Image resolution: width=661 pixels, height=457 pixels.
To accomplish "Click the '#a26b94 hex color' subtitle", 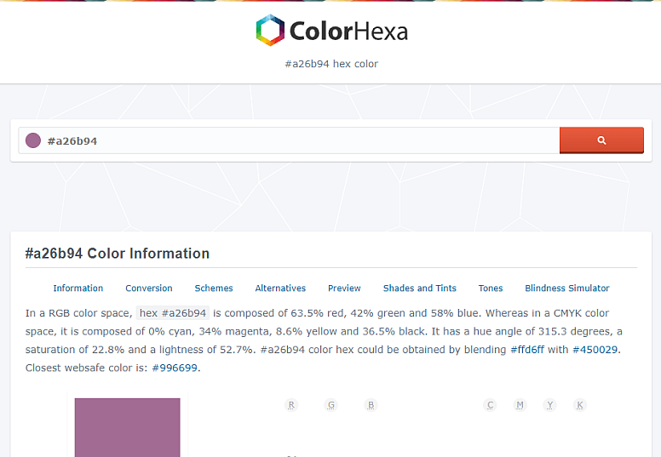I will point(331,64).
